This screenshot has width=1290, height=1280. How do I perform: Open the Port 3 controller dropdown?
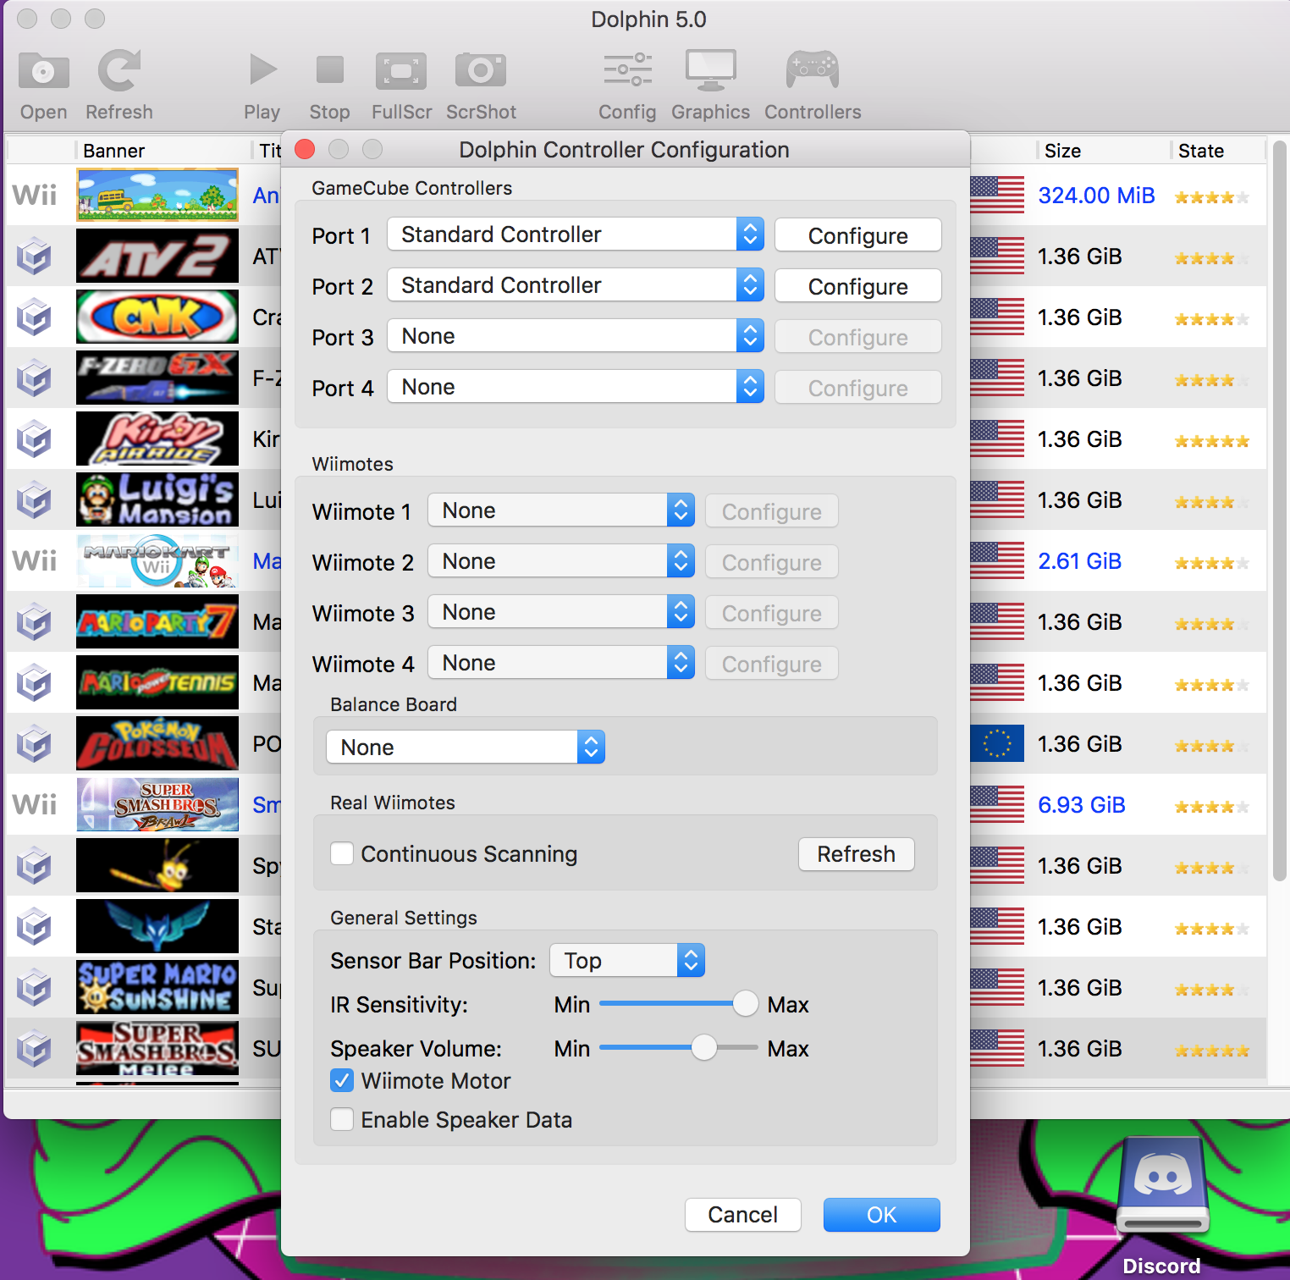pos(576,336)
